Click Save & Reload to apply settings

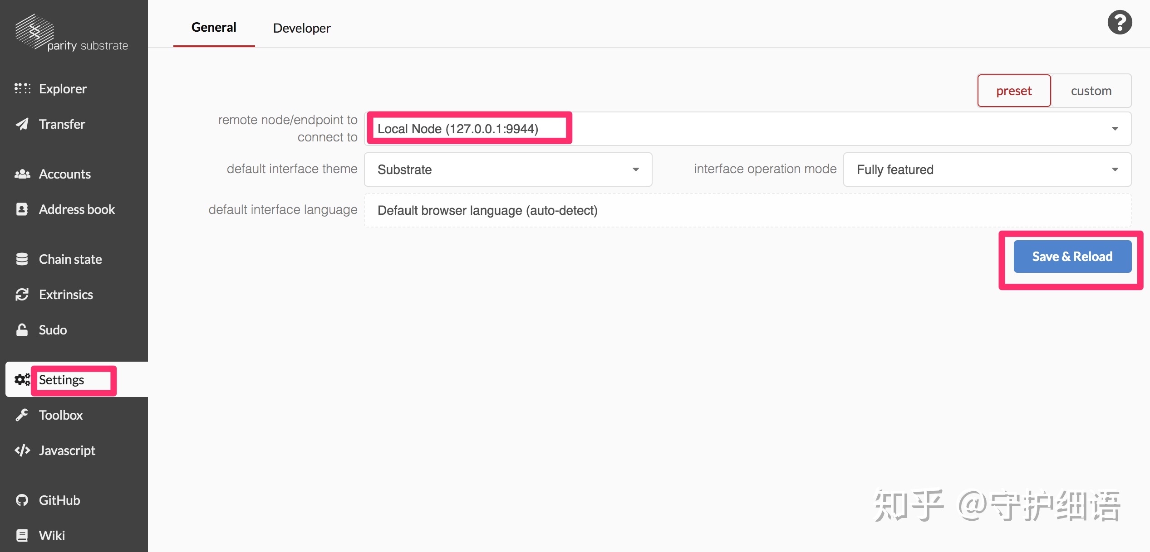[x=1072, y=256]
